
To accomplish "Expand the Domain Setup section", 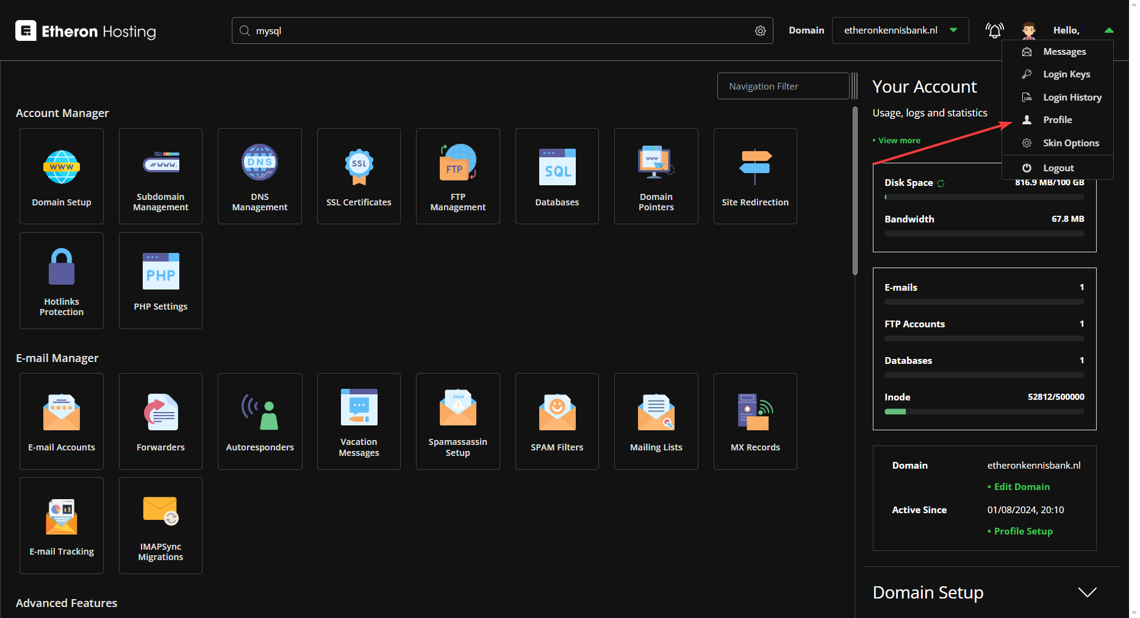I will point(1087,592).
